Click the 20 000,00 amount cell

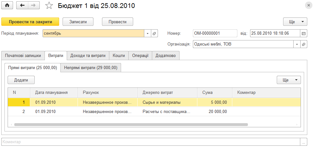[x=214, y=112]
